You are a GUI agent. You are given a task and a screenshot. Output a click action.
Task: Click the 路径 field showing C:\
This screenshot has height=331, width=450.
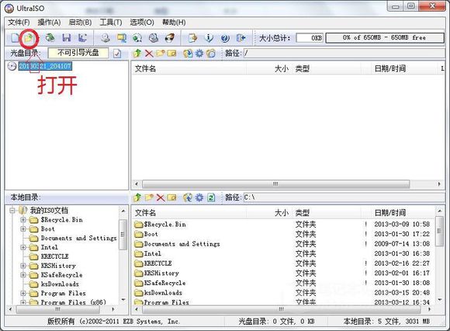pyautogui.click(x=344, y=197)
